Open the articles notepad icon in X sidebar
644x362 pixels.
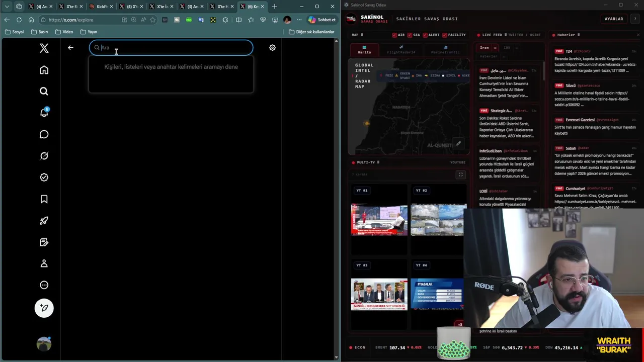pyautogui.click(x=44, y=242)
